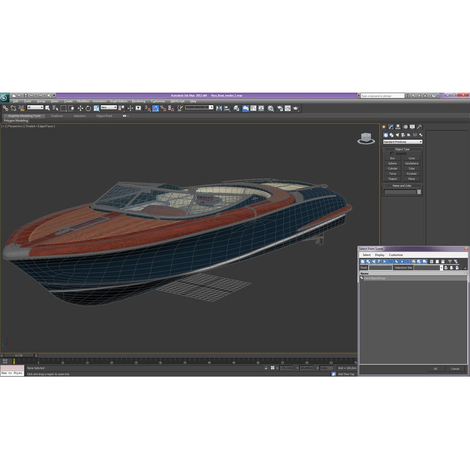
Task: Click the Unlink Selection icon
Action: tap(13, 108)
